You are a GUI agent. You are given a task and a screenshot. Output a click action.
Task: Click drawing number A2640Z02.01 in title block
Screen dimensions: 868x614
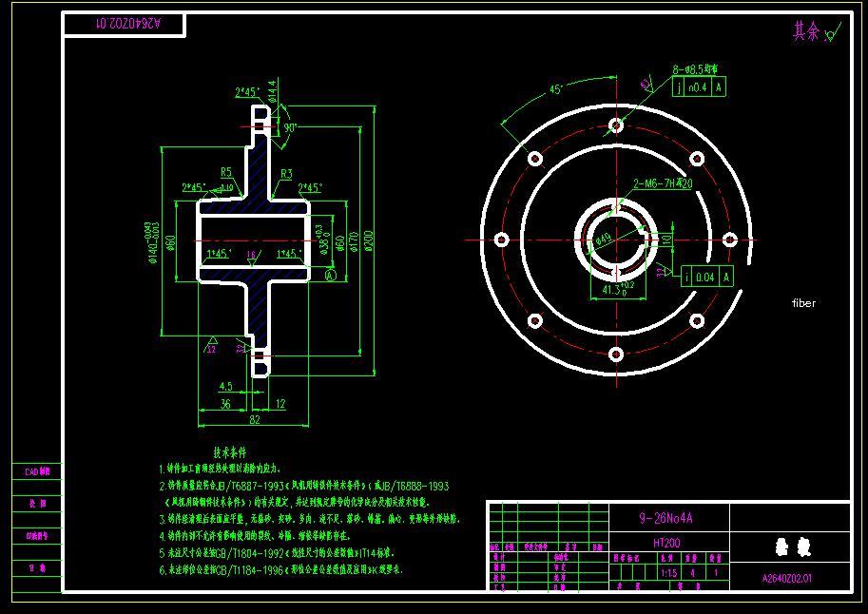click(787, 577)
